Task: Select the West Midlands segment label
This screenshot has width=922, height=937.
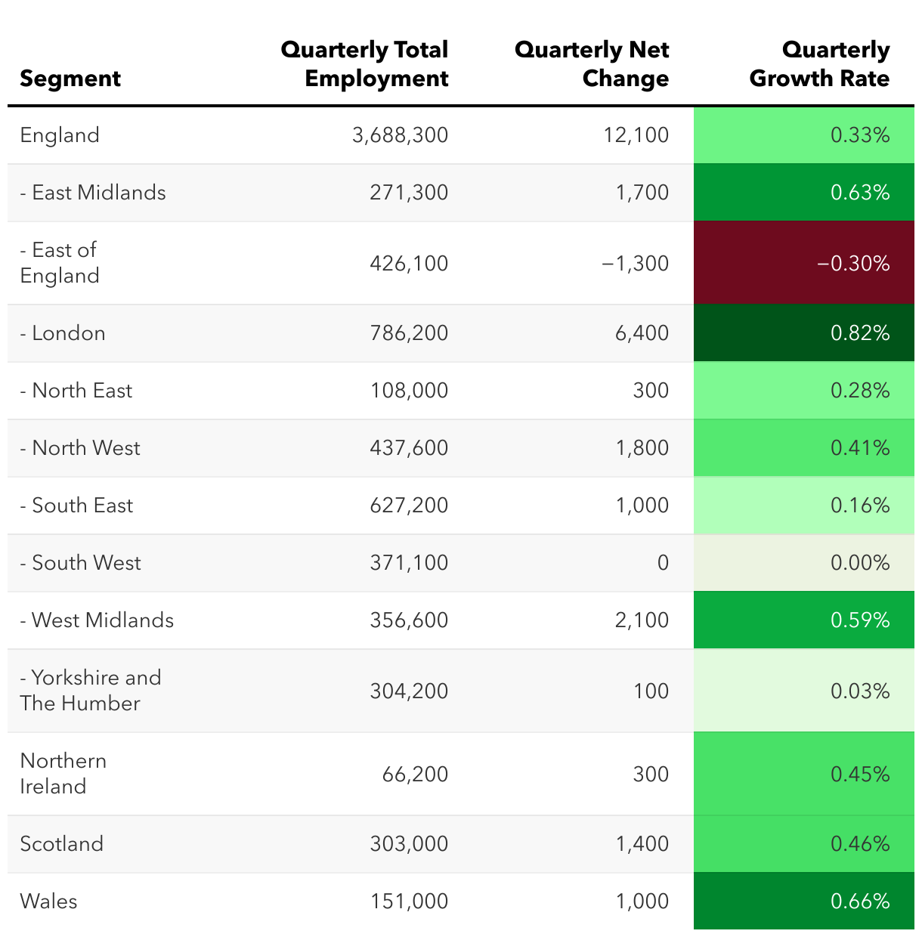Action: click(97, 620)
